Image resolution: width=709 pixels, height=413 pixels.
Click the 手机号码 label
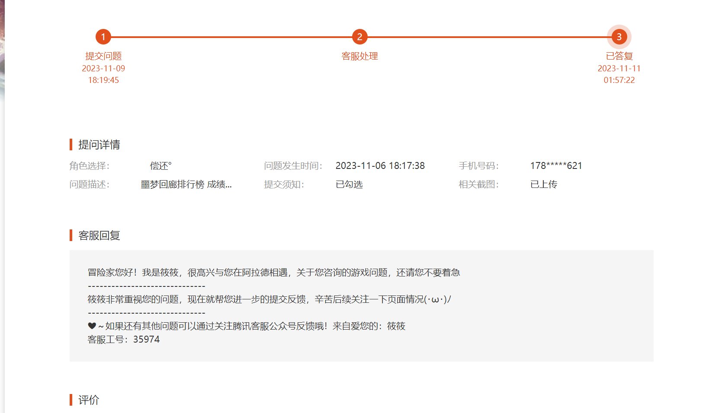click(479, 166)
